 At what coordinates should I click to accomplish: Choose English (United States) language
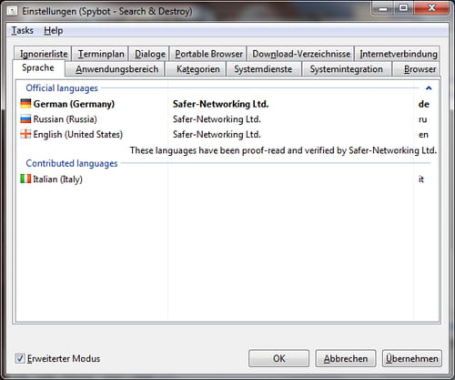[x=227, y=134]
